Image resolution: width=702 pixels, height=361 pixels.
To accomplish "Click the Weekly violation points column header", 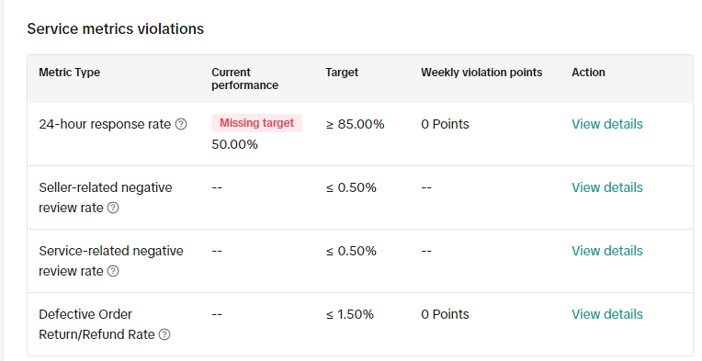I will 481,73.
